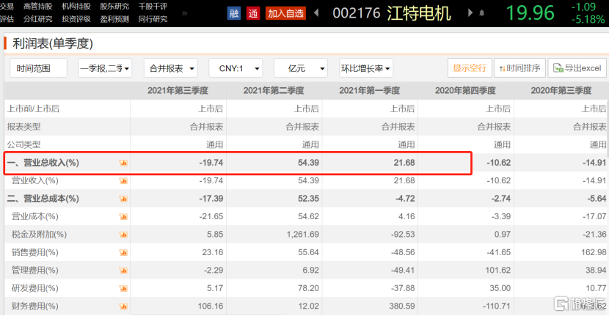Image resolution: width=609 pixels, height=316 pixels.
Task: Go to next stock with right arrow
Action: coord(466,13)
